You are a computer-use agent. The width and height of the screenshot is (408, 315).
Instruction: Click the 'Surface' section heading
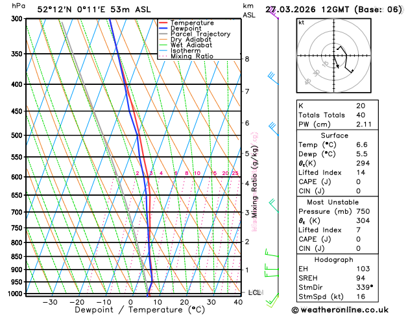point(334,135)
